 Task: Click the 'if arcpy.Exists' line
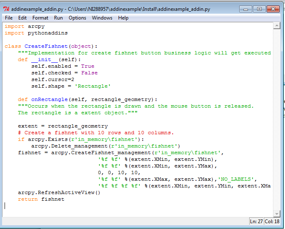pyautogui.click(x=81, y=139)
